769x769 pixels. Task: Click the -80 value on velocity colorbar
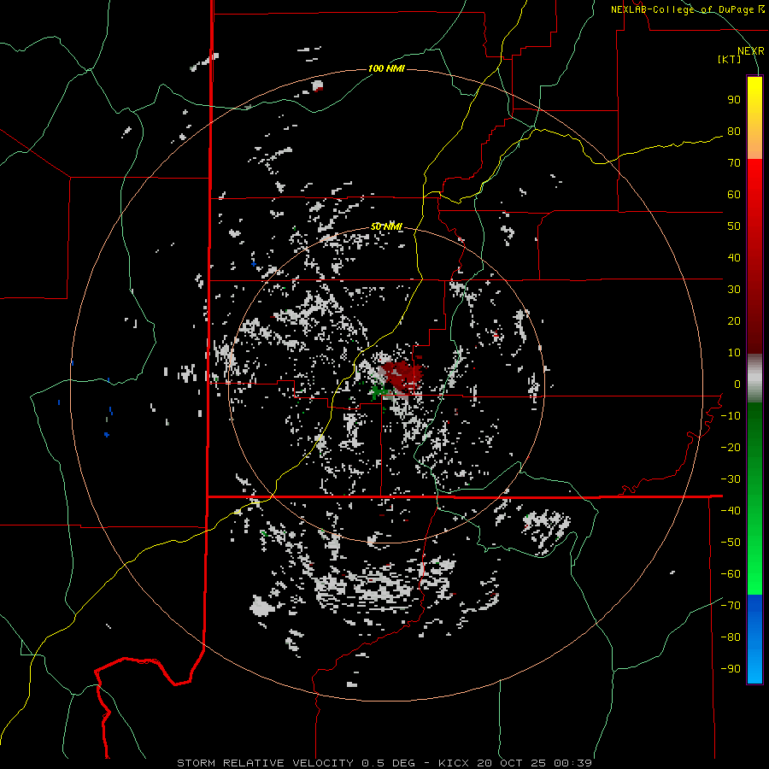[x=731, y=637]
